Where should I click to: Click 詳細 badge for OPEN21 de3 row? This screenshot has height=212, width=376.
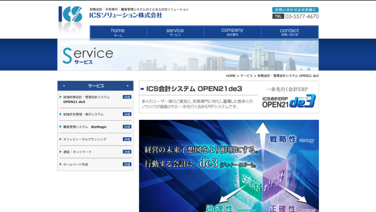[x=127, y=97]
